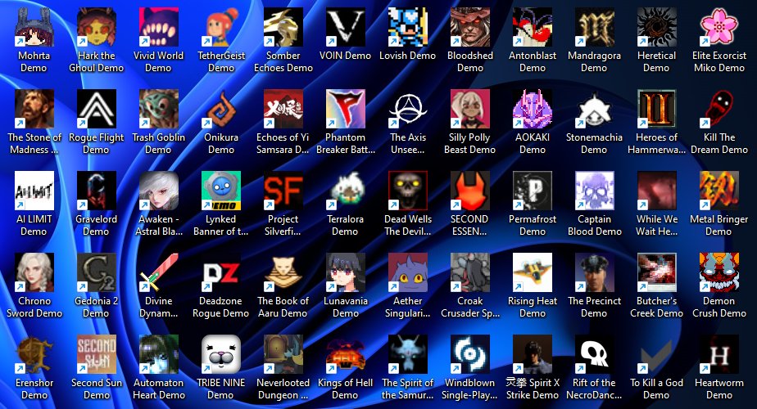Open the Trash Goblin Demo shortcut
Image resolution: width=757 pixels, height=409 pixels.
[x=158, y=109]
